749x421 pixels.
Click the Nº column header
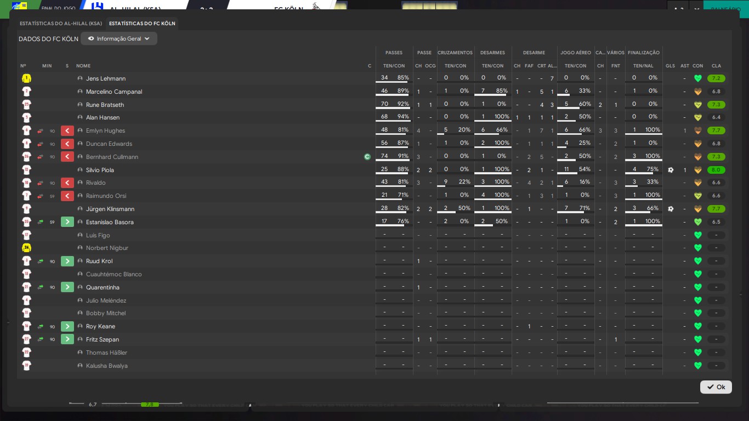[23, 66]
